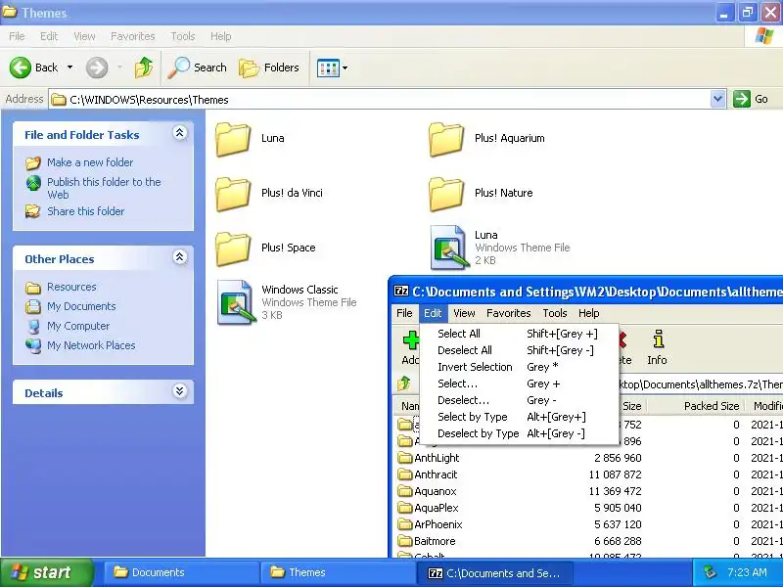This screenshot has width=783, height=587.
Task: Select the ArPhoenix folder row
Action: click(x=589, y=524)
